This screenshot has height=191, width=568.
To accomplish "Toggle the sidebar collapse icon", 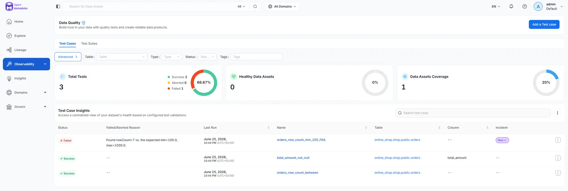I will (58, 6).
